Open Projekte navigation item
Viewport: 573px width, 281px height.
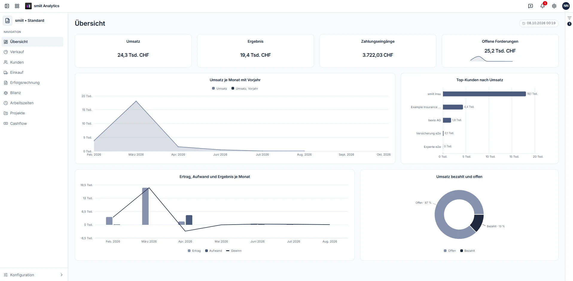(32, 113)
